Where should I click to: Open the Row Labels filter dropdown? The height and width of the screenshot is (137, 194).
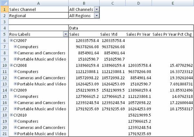(x=66, y=34)
